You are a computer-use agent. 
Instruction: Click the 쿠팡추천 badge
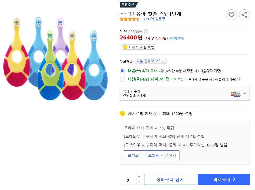(129, 5)
